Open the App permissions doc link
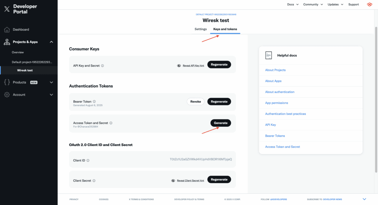378x205 pixels. click(x=276, y=103)
